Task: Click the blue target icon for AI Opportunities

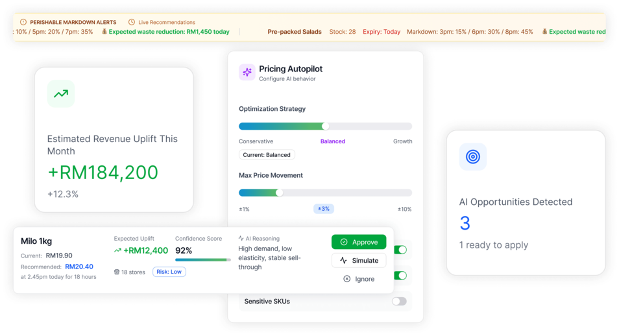Action: [x=472, y=157]
